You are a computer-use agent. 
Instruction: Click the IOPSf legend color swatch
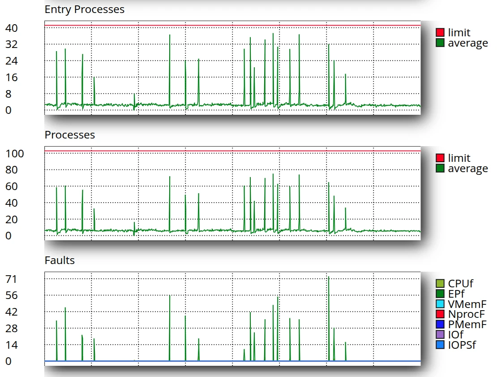(440, 345)
